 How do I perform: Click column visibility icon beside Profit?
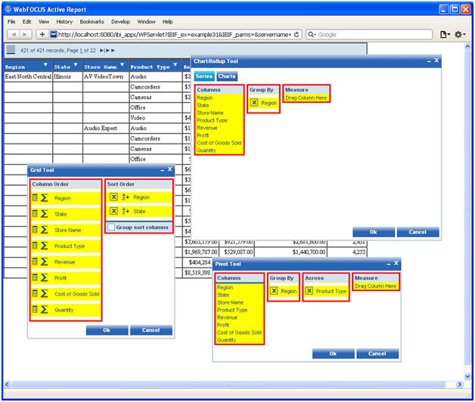(x=35, y=278)
